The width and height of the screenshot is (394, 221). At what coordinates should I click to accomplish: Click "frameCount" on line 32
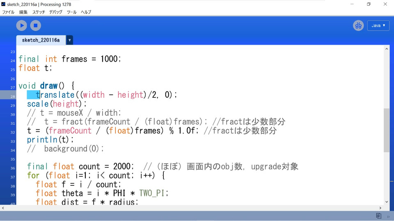click(x=70, y=131)
